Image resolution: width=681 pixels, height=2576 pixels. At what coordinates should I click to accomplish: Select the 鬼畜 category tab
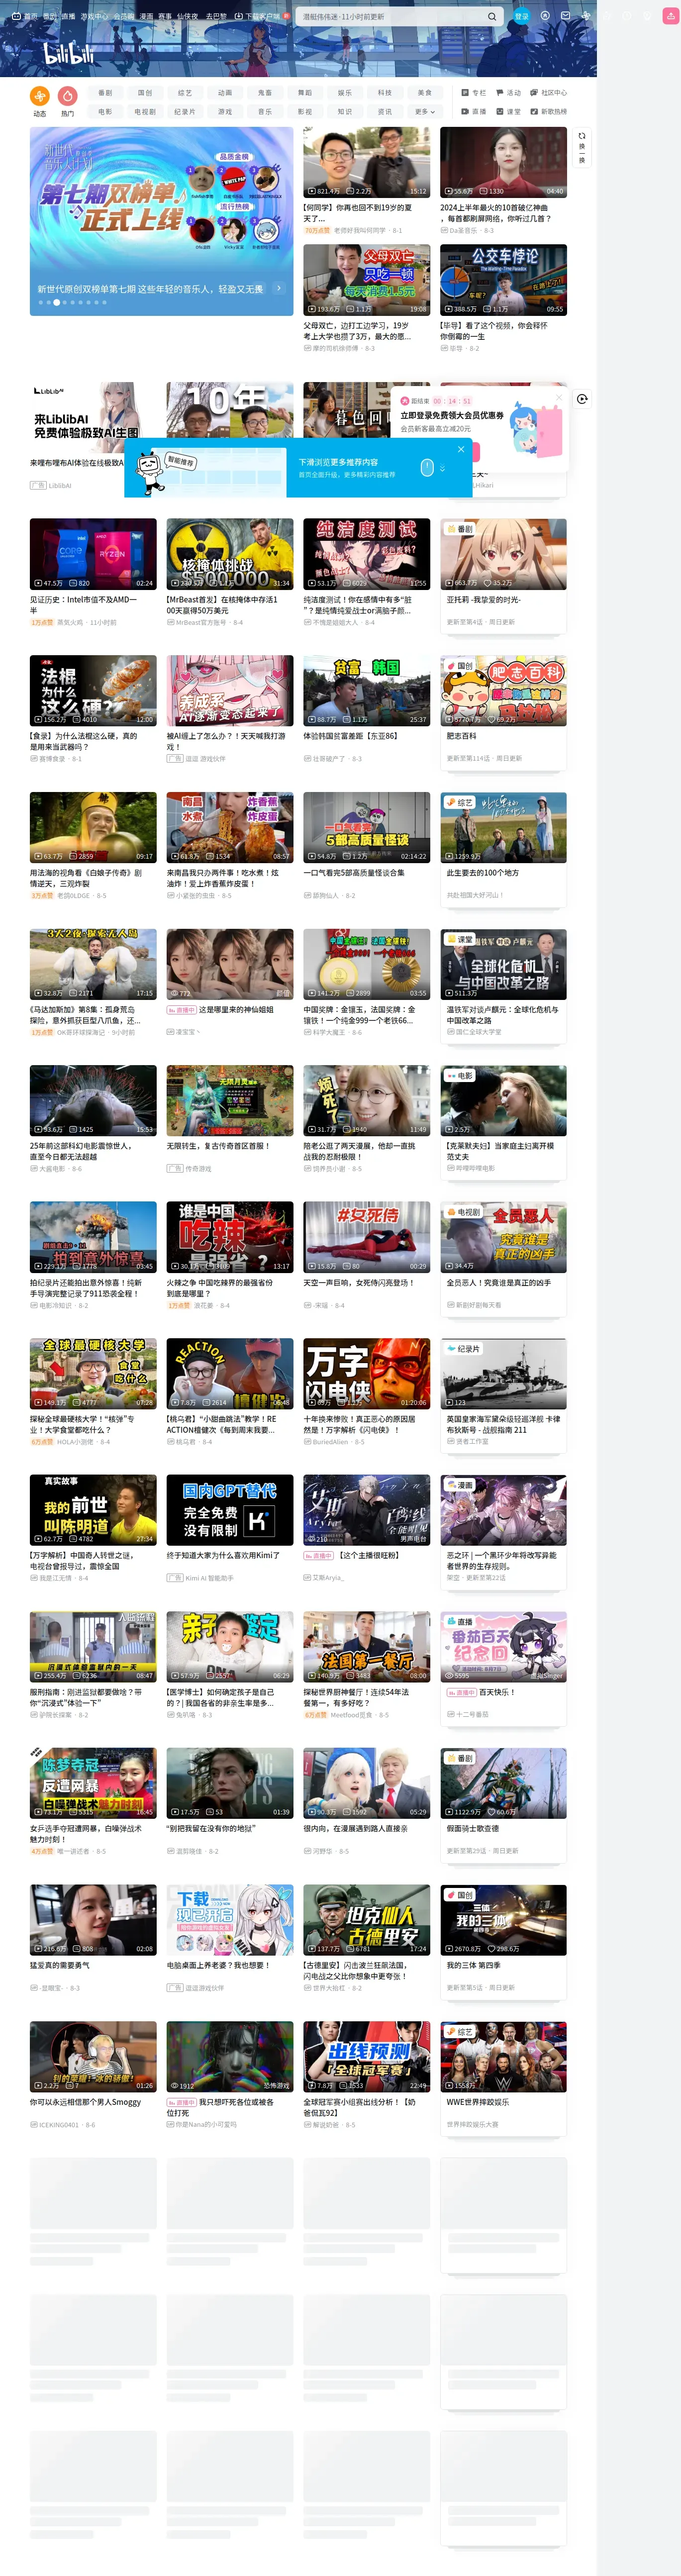click(265, 93)
